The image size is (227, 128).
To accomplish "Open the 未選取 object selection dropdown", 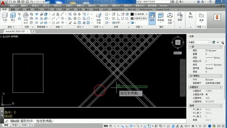I will 199,42.
